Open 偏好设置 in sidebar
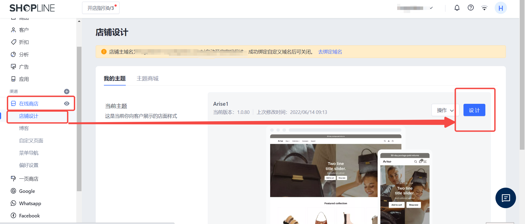The width and height of the screenshot is (525, 224). click(x=29, y=165)
